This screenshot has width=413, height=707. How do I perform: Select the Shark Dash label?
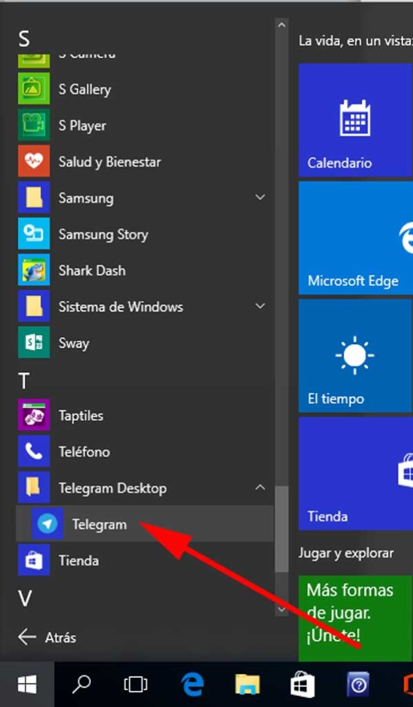(92, 271)
